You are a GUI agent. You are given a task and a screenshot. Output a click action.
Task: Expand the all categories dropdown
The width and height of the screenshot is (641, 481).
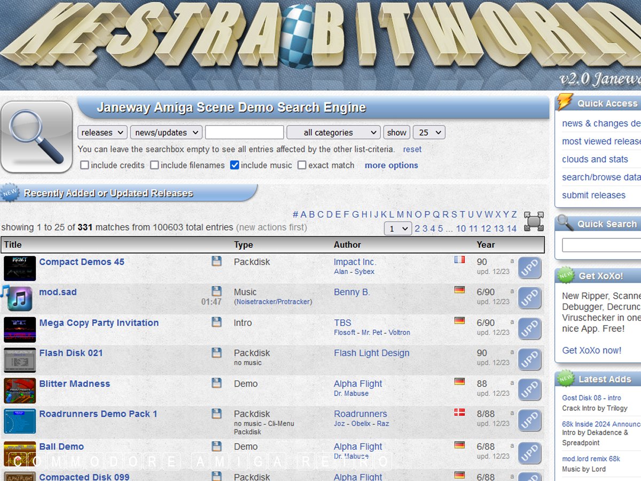click(x=333, y=133)
